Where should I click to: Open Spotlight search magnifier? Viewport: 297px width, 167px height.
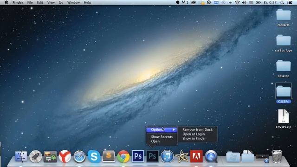[282, 2]
